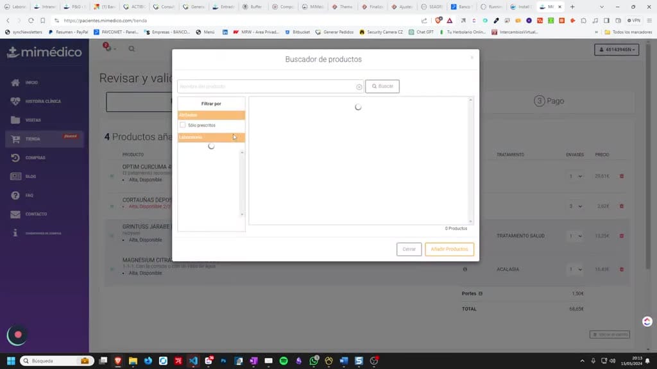The image size is (657, 369).
Task: Delete the Optim Curcuma product row
Action: [x=622, y=176]
